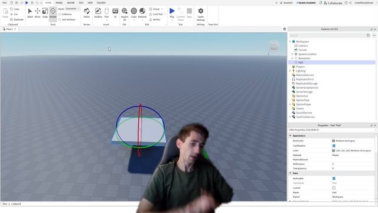Click the Explorer search field
The height and width of the screenshot is (213, 378).
tap(327, 35)
